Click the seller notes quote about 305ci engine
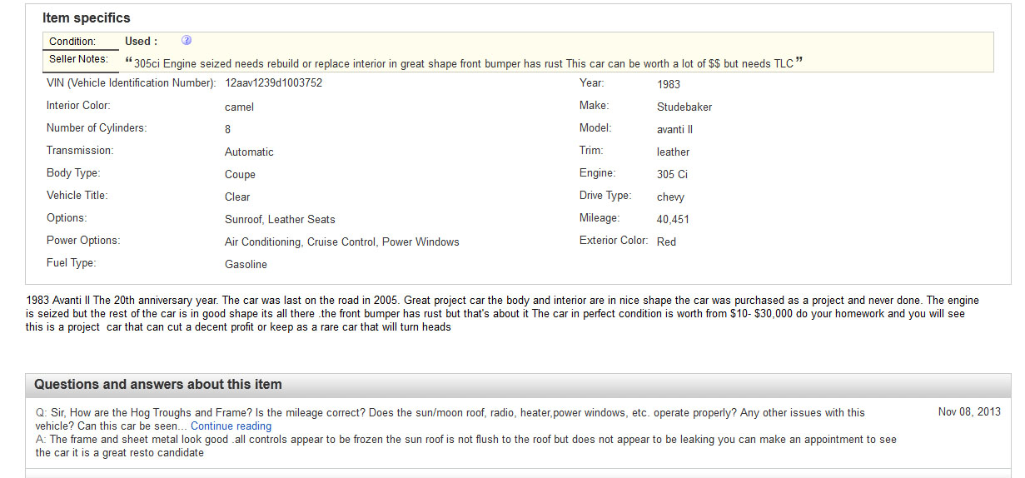Viewport: 1025px width, 478px height. coord(464,63)
